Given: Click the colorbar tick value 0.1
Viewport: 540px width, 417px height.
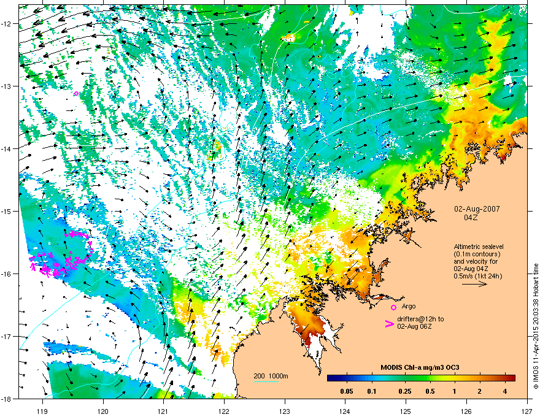Looking at the screenshot, I should tap(372, 391).
